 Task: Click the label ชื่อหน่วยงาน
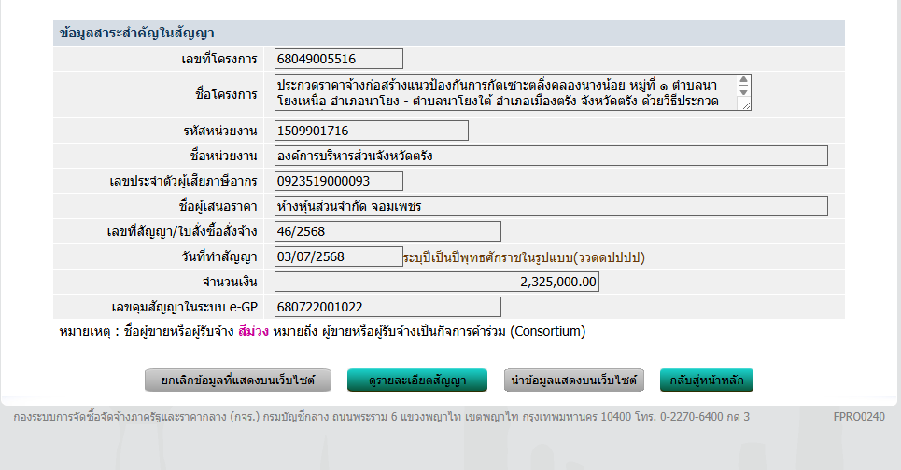223,156
